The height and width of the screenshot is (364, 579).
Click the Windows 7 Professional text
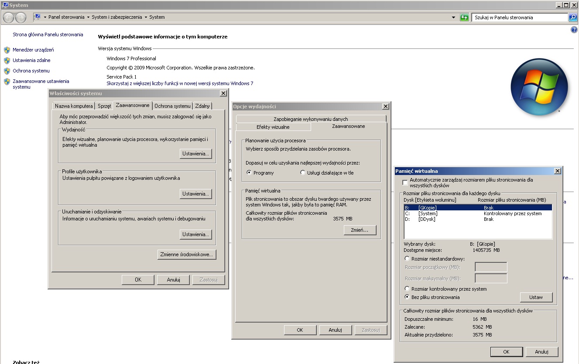pos(131,58)
